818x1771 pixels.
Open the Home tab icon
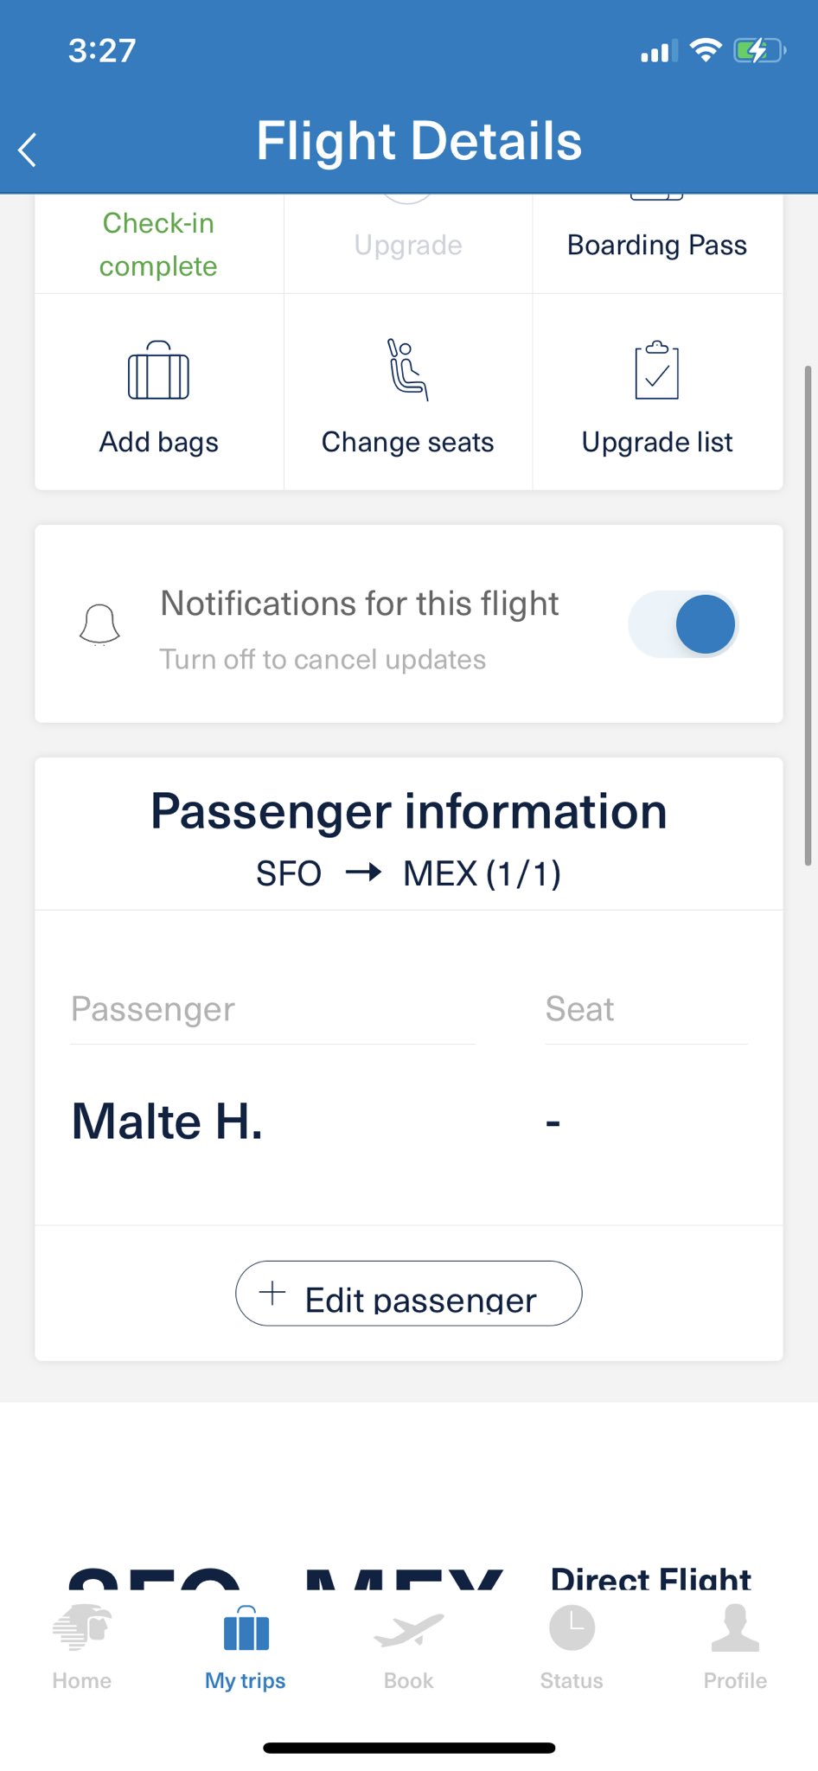82,1627
